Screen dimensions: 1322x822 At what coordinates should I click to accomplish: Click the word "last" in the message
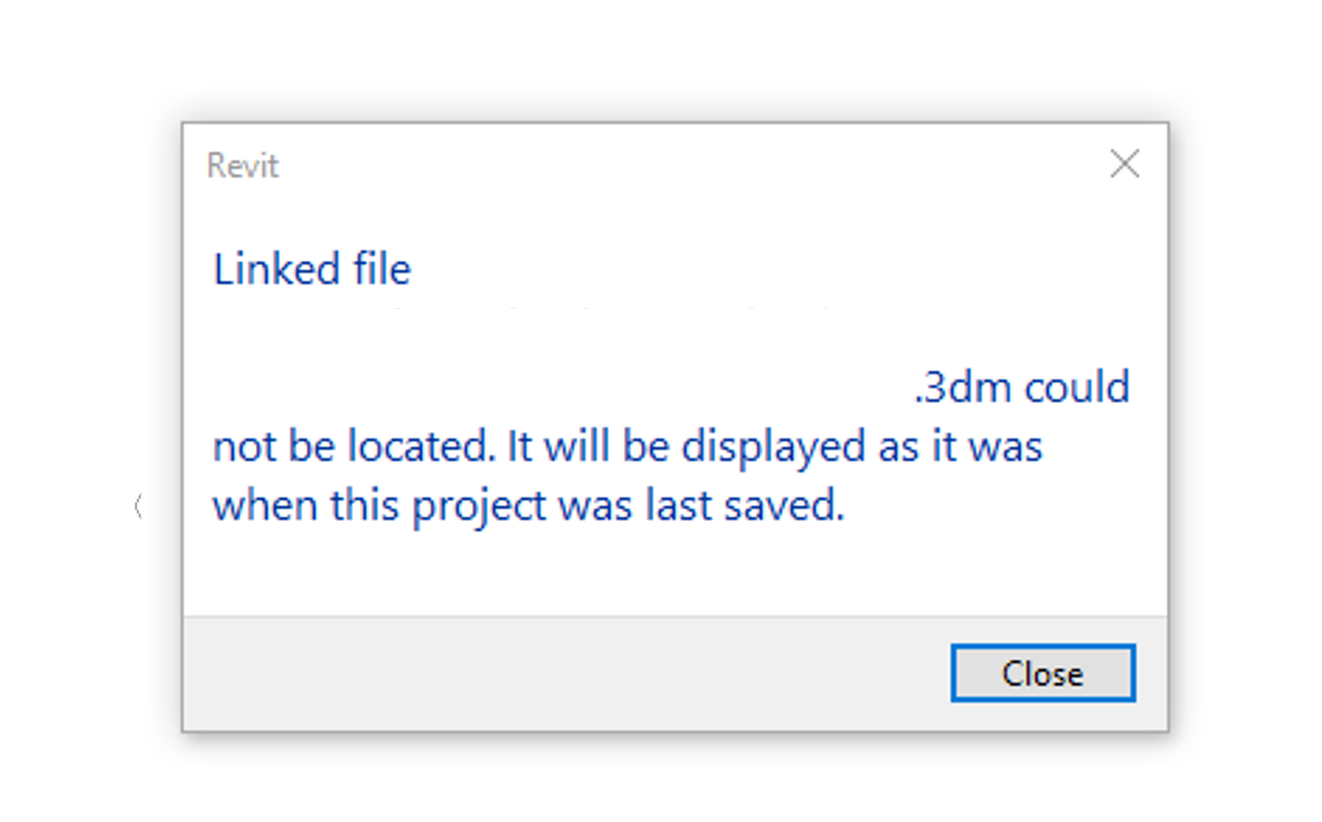point(678,506)
